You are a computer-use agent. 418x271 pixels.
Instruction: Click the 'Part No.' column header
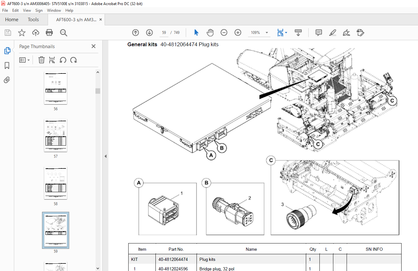click(176, 249)
